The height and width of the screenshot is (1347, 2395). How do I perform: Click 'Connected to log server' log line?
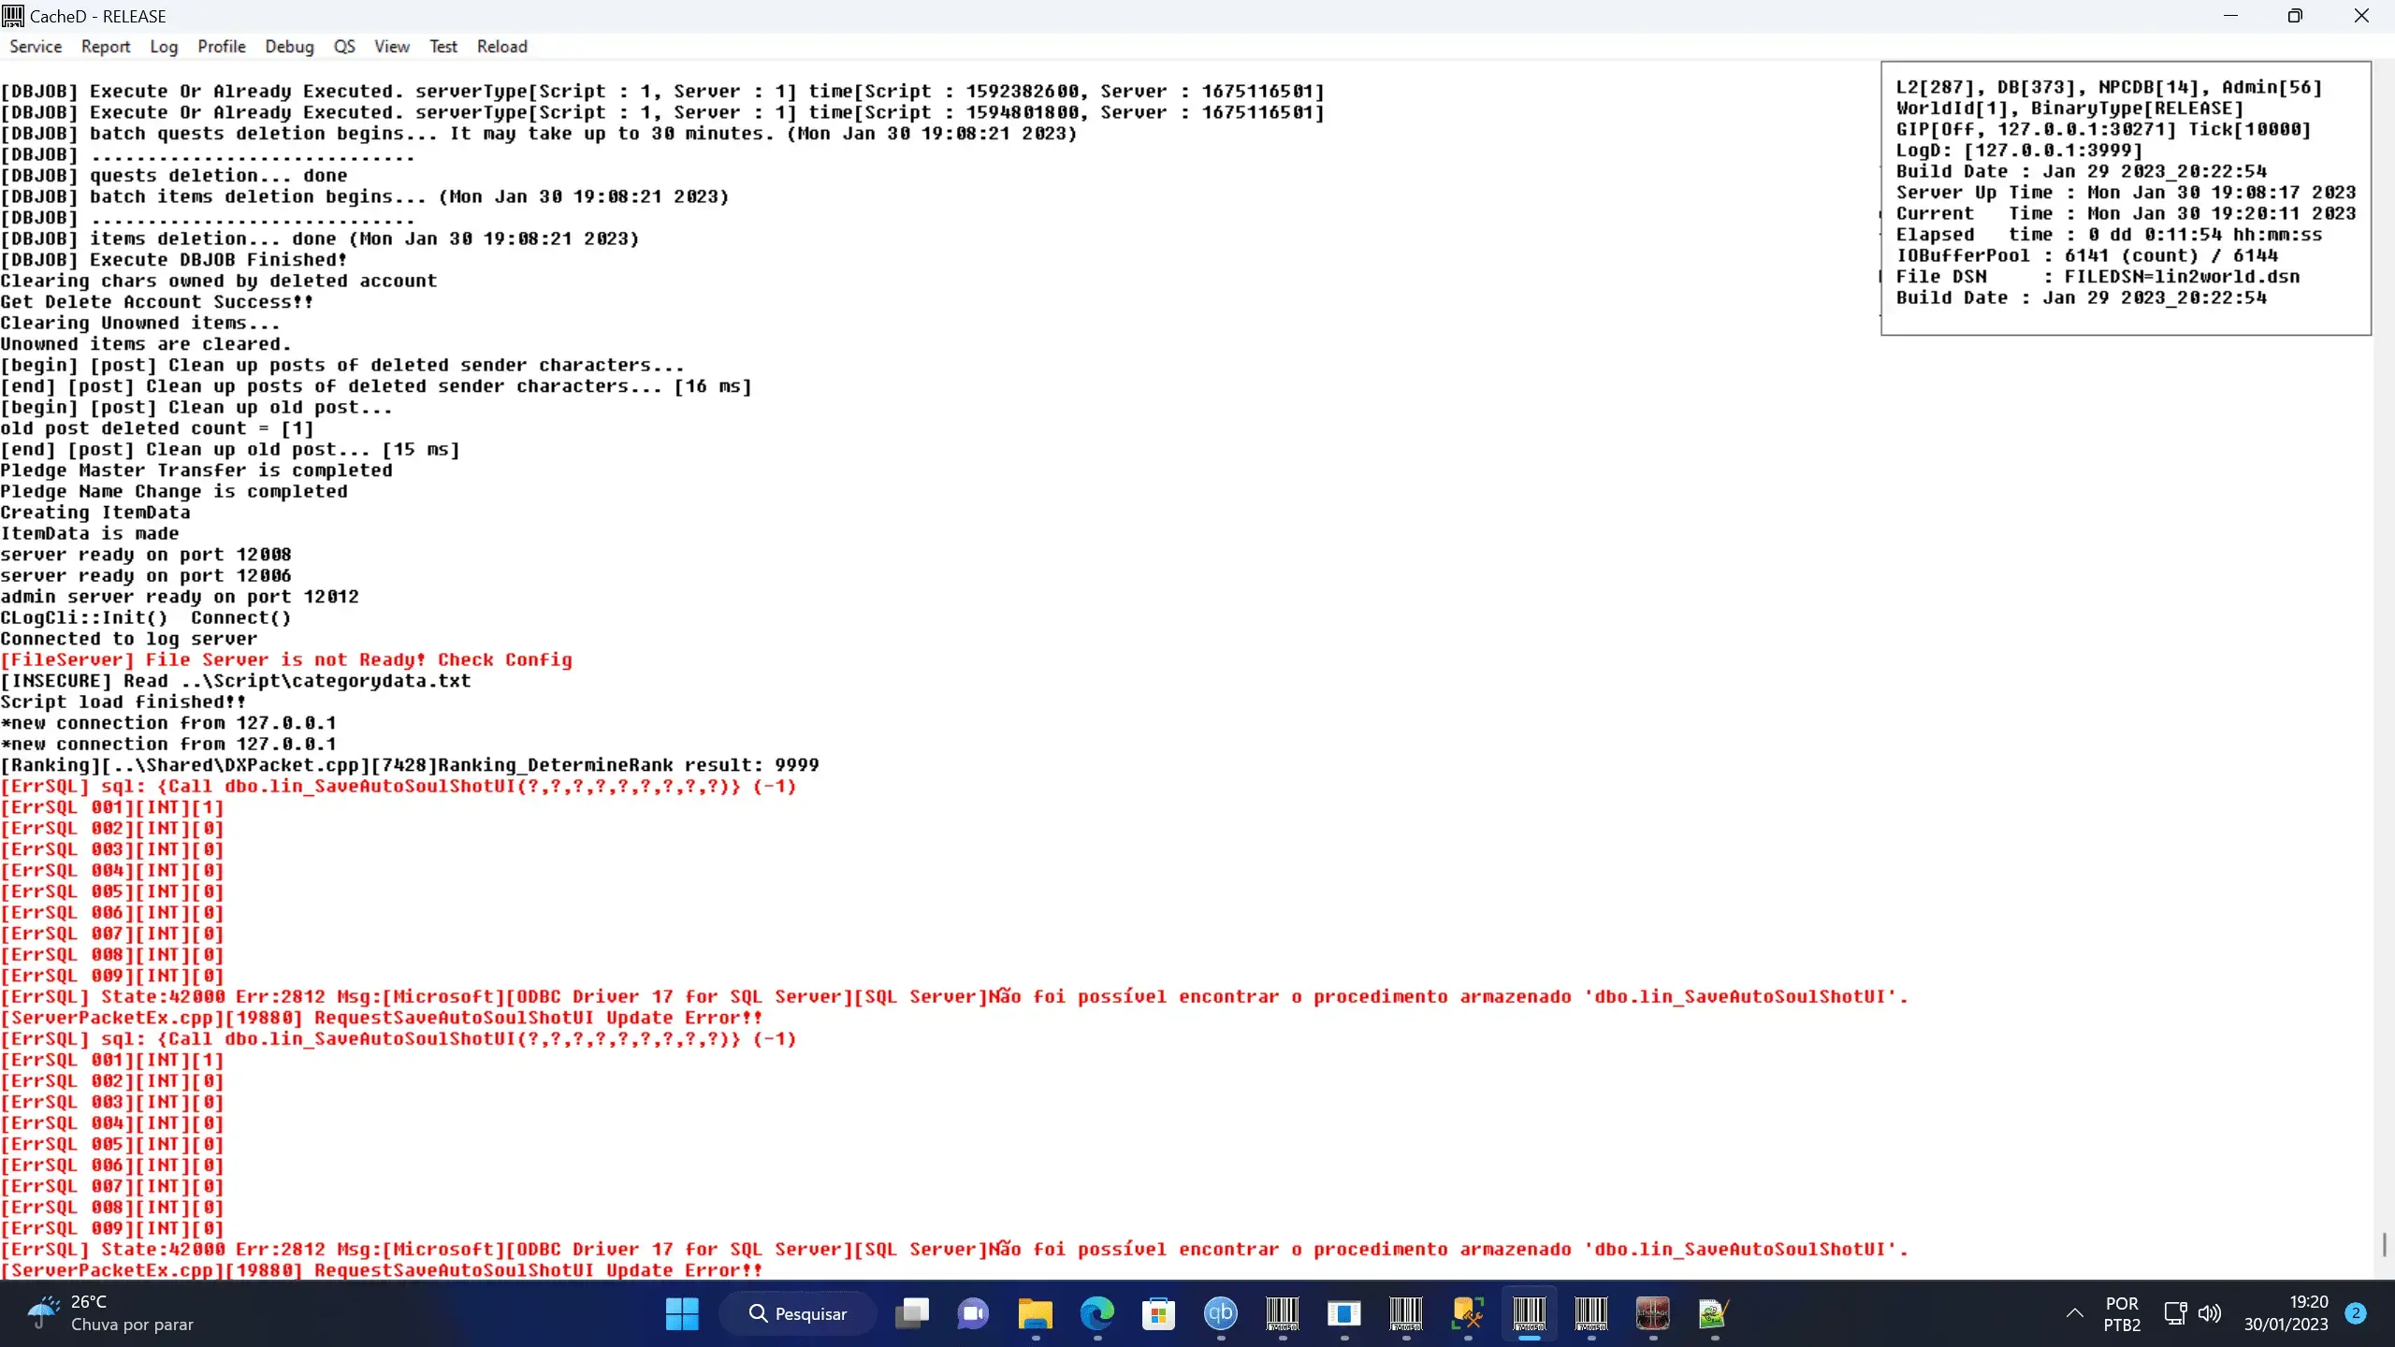(x=129, y=639)
